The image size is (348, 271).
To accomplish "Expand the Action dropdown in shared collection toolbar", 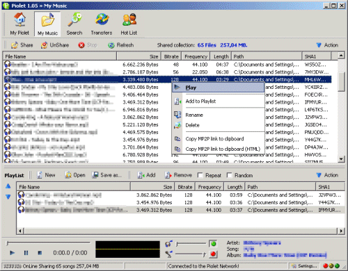I will point(327,45).
